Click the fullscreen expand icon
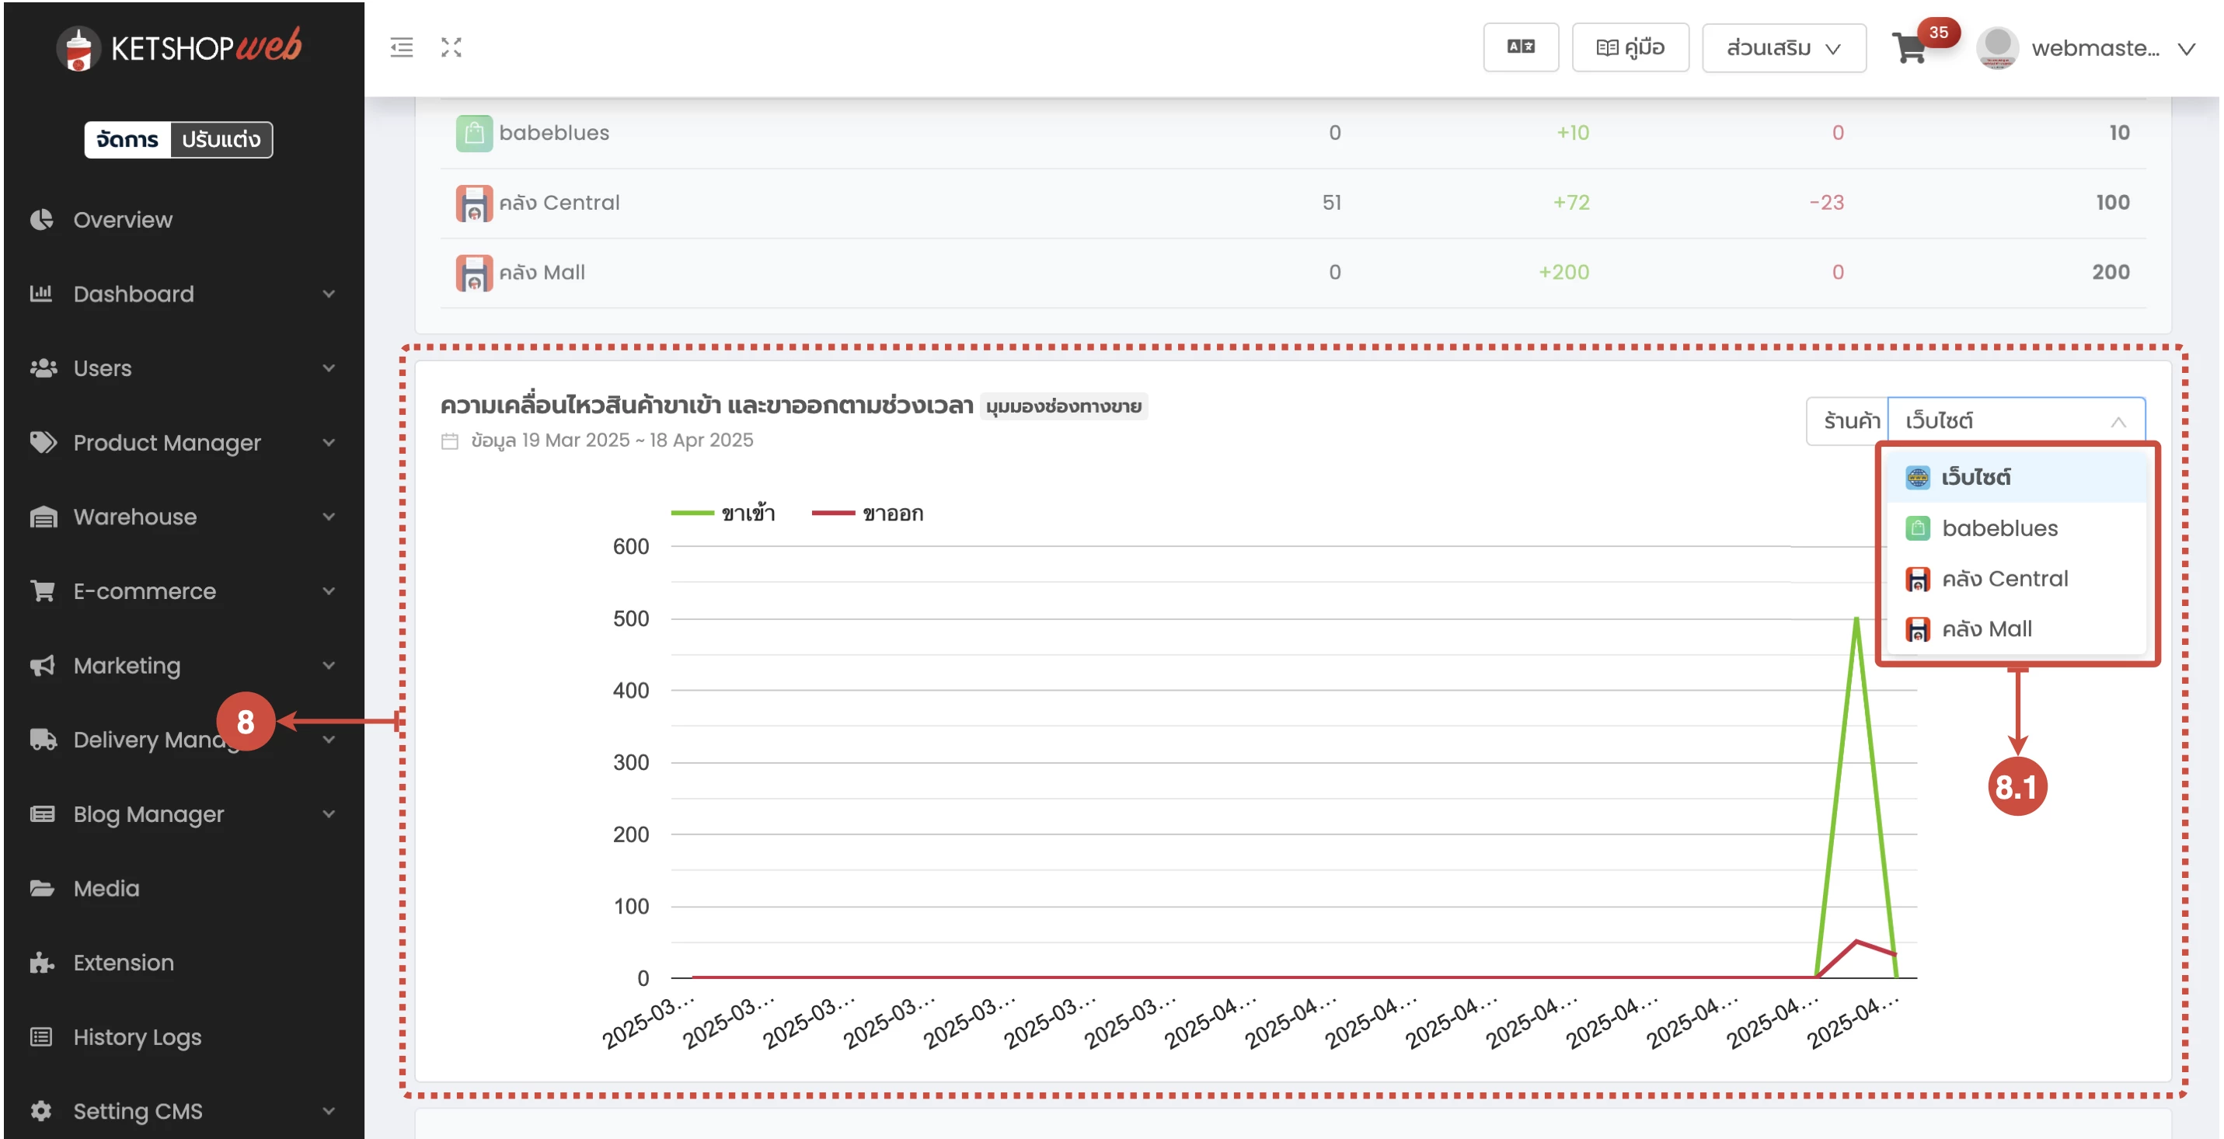2224x1139 pixels. [x=451, y=47]
